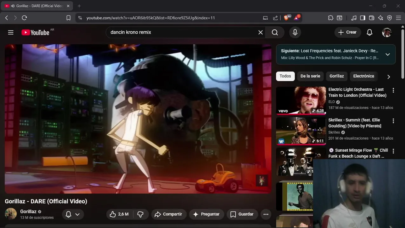
Task: Open 'Electric Light Orchestra - Last Train to London' title
Action: tap(357, 92)
